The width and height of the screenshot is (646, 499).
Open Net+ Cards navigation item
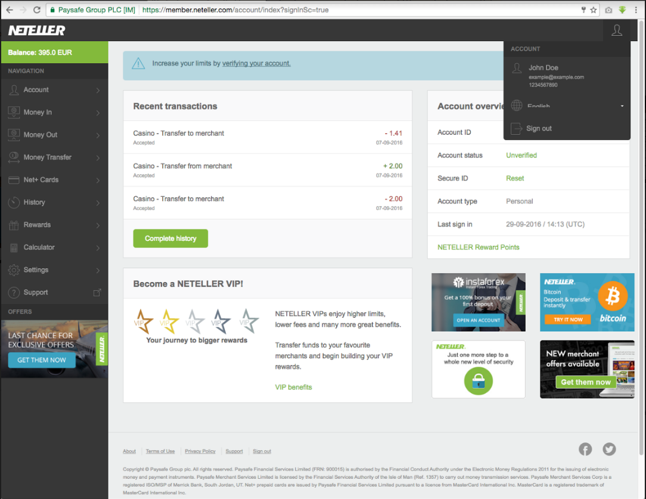click(x=54, y=180)
